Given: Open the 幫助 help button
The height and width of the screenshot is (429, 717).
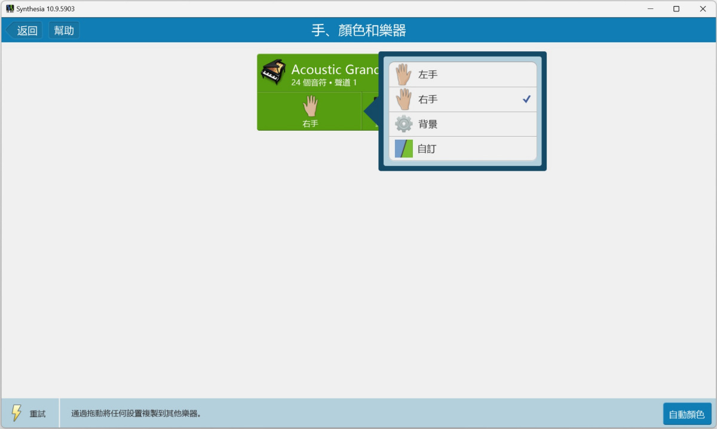Looking at the screenshot, I should pos(64,30).
